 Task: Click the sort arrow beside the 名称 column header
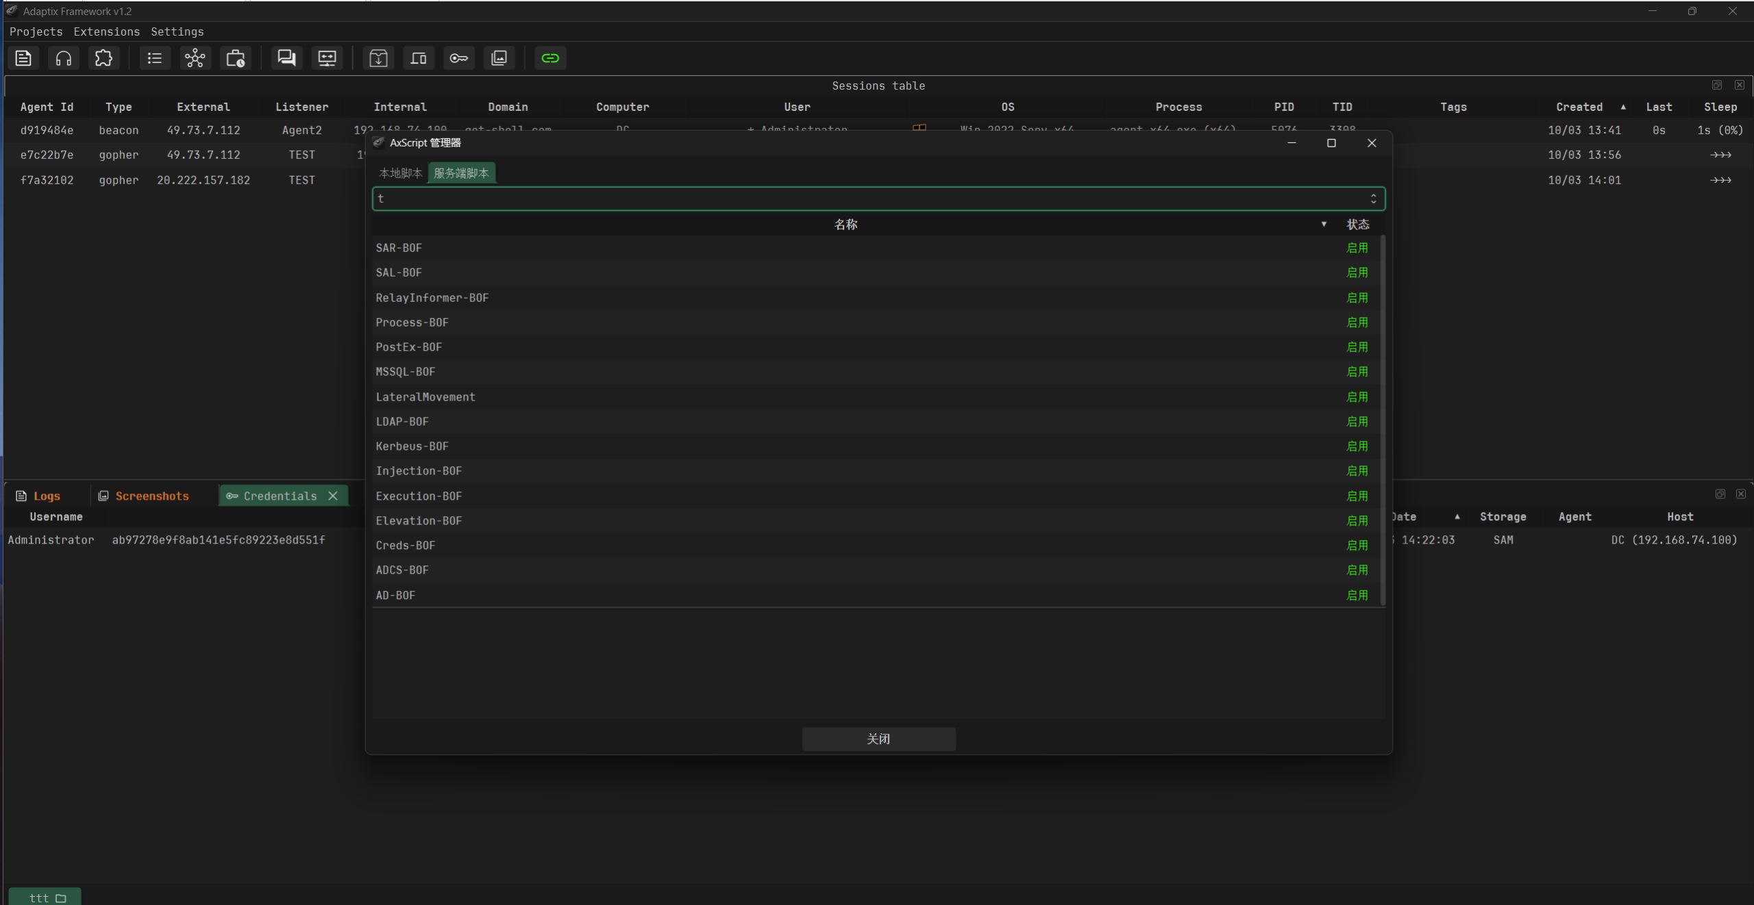pyautogui.click(x=1324, y=225)
